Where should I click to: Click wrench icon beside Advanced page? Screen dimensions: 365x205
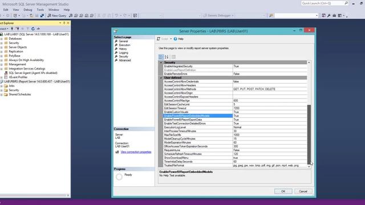point(116,60)
